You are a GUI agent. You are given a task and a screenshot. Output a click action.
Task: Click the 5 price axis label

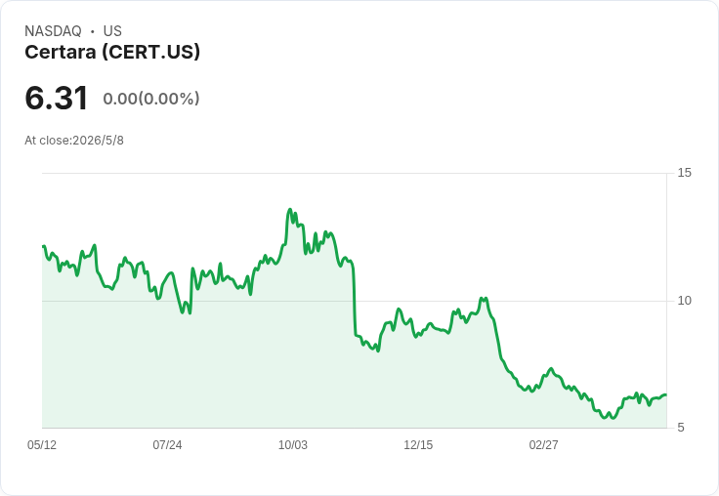tap(681, 428)
